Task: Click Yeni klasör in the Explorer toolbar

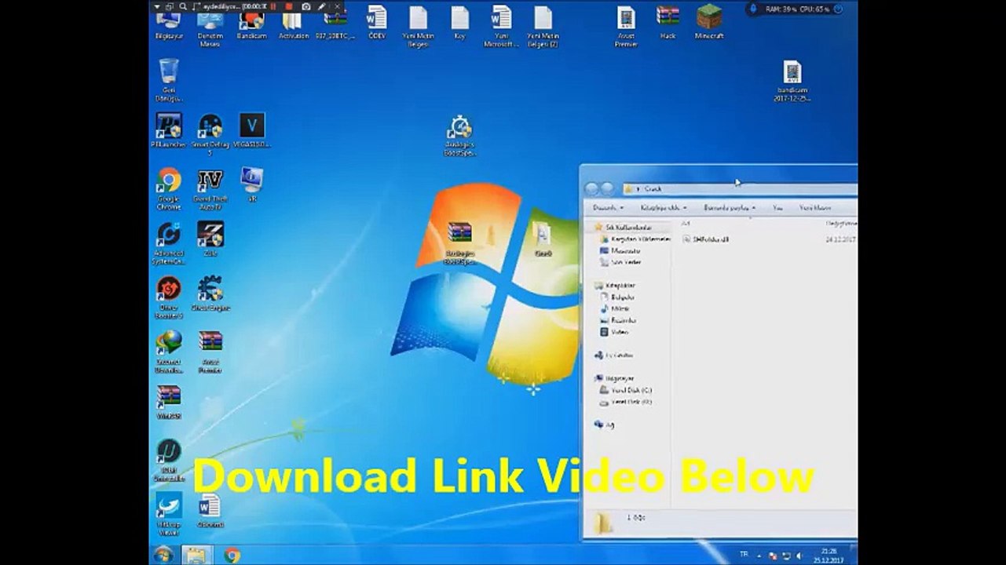Action: click(x=815, y=208)
